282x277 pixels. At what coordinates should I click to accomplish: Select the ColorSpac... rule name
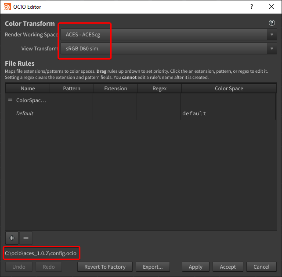pos(31,100)
